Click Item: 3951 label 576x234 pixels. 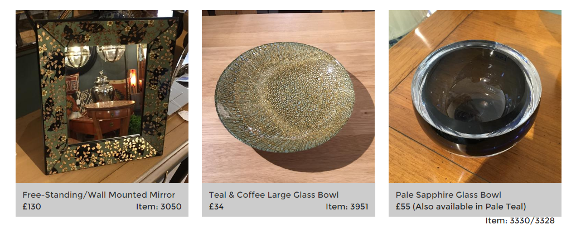(347, 207)
